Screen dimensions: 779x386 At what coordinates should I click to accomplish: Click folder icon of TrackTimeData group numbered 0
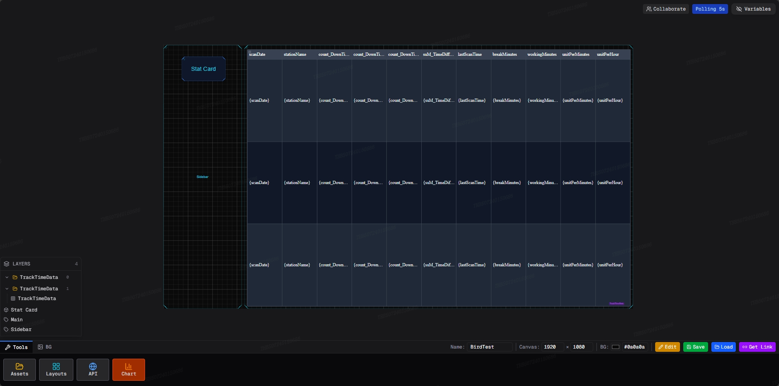[15, 277]
